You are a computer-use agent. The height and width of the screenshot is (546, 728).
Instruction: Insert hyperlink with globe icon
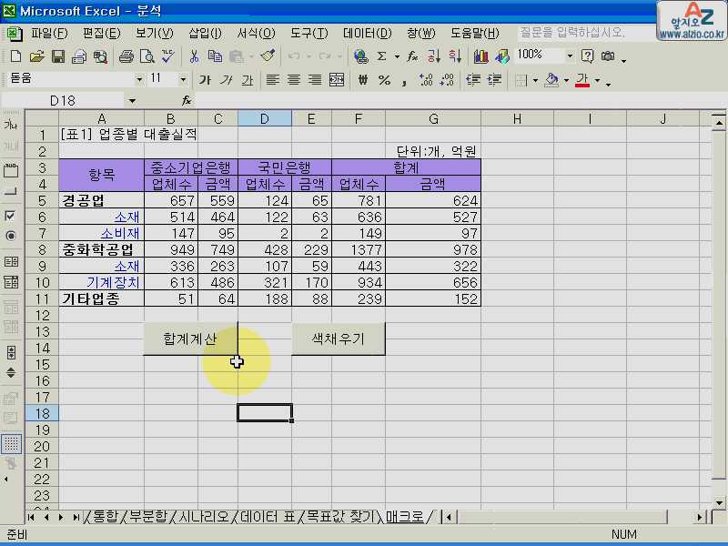pyautogui.click(x=360, y=56)
